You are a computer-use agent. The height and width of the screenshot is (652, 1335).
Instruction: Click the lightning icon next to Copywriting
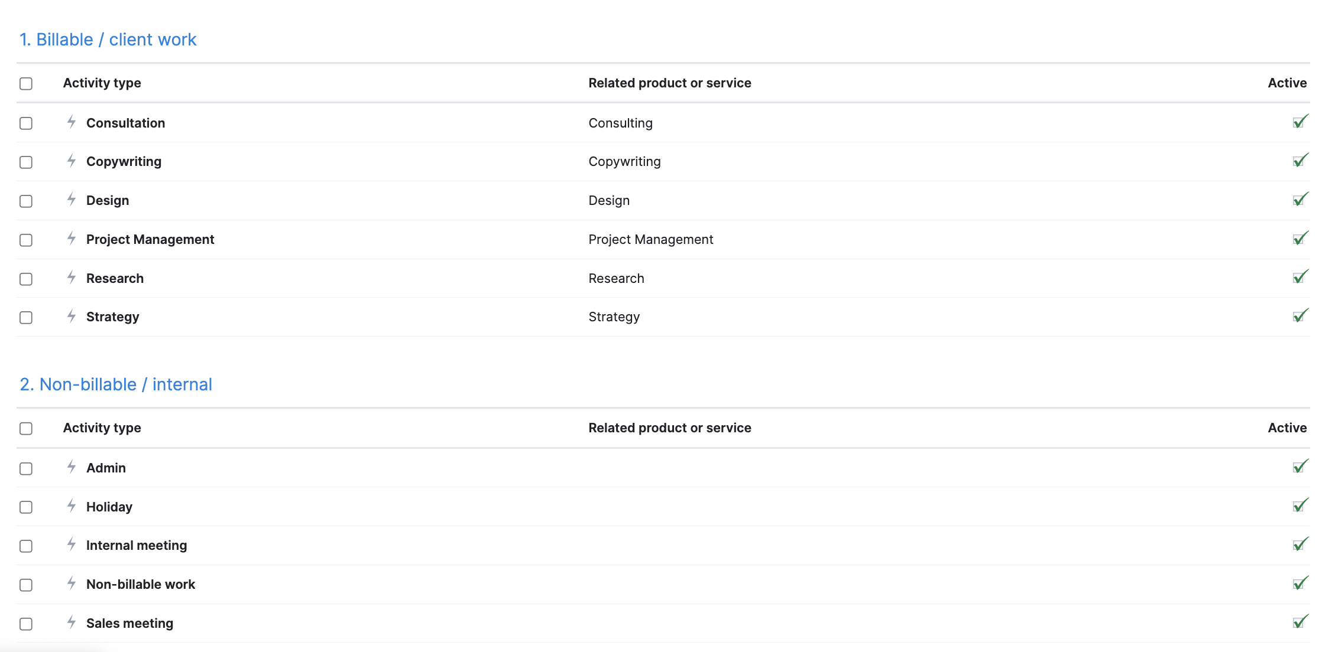point(72,161)
